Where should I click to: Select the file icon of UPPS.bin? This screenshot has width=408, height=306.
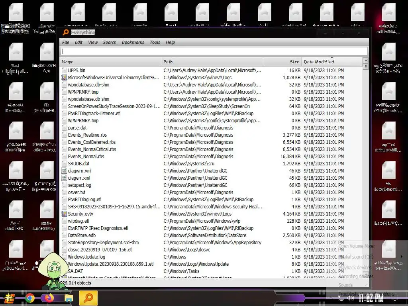(x=64, y=70)
